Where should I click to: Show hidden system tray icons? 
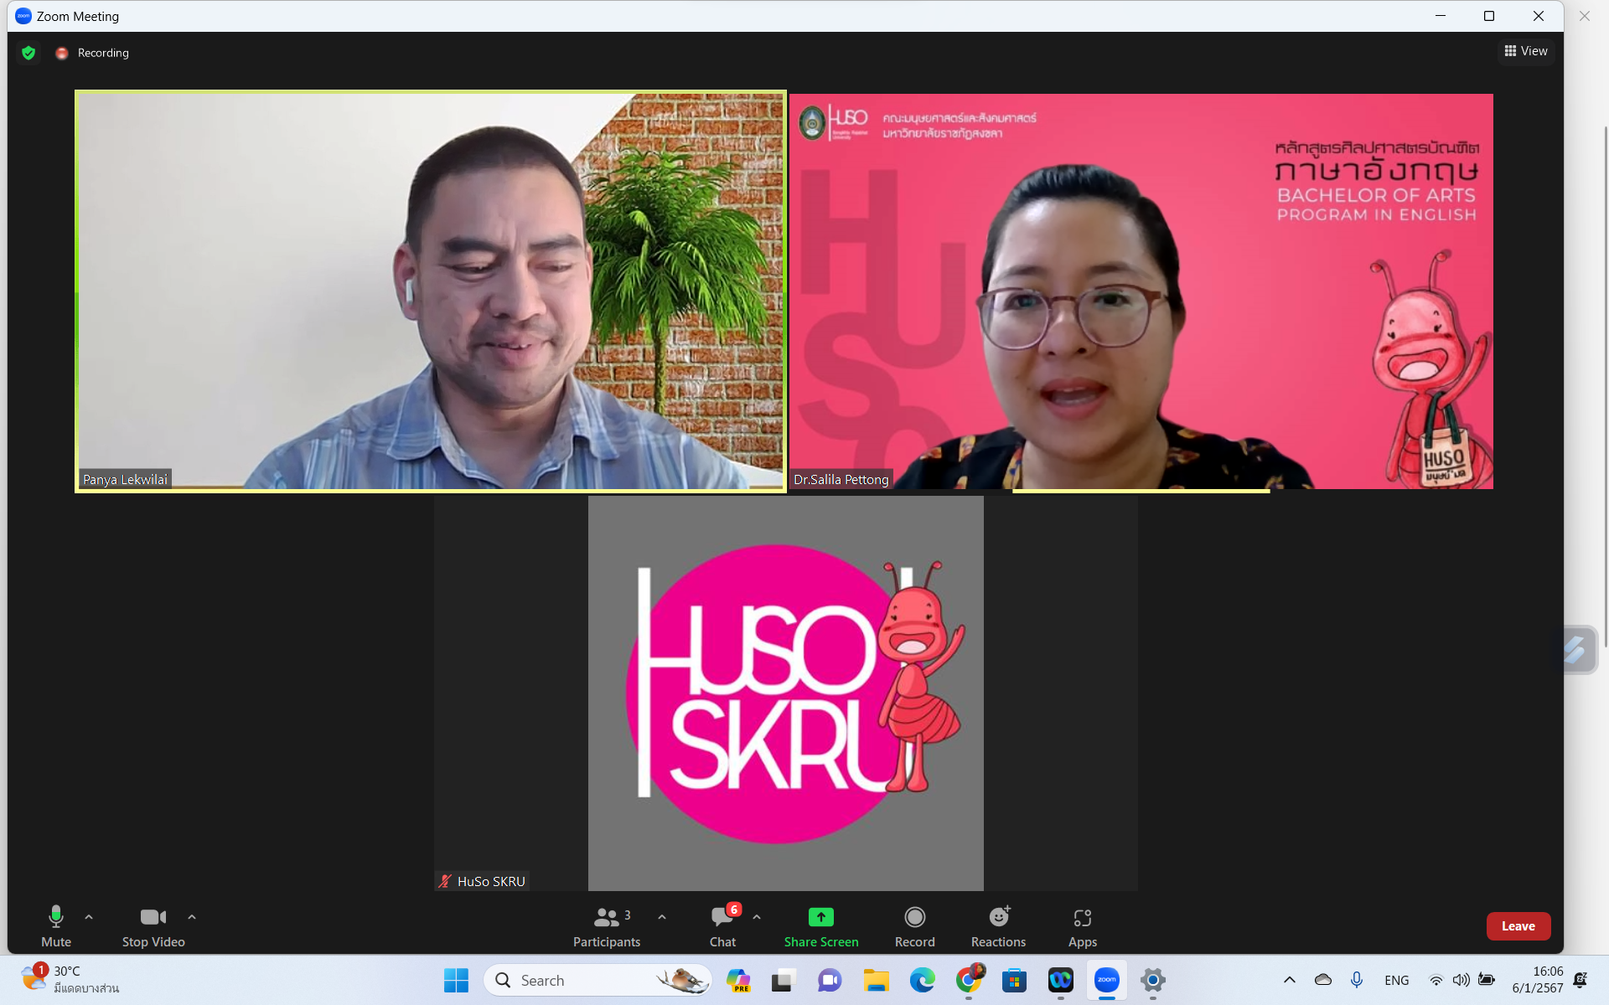pos(1290,980)
